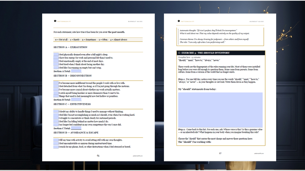Click the large 'should' statements text area
Image resolution: width=305 pixels, height=171 pixels.
pyautogui.click(x=220, y=110)
